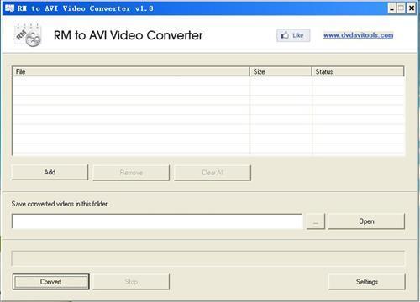Close the converter window

click(412, 8)
